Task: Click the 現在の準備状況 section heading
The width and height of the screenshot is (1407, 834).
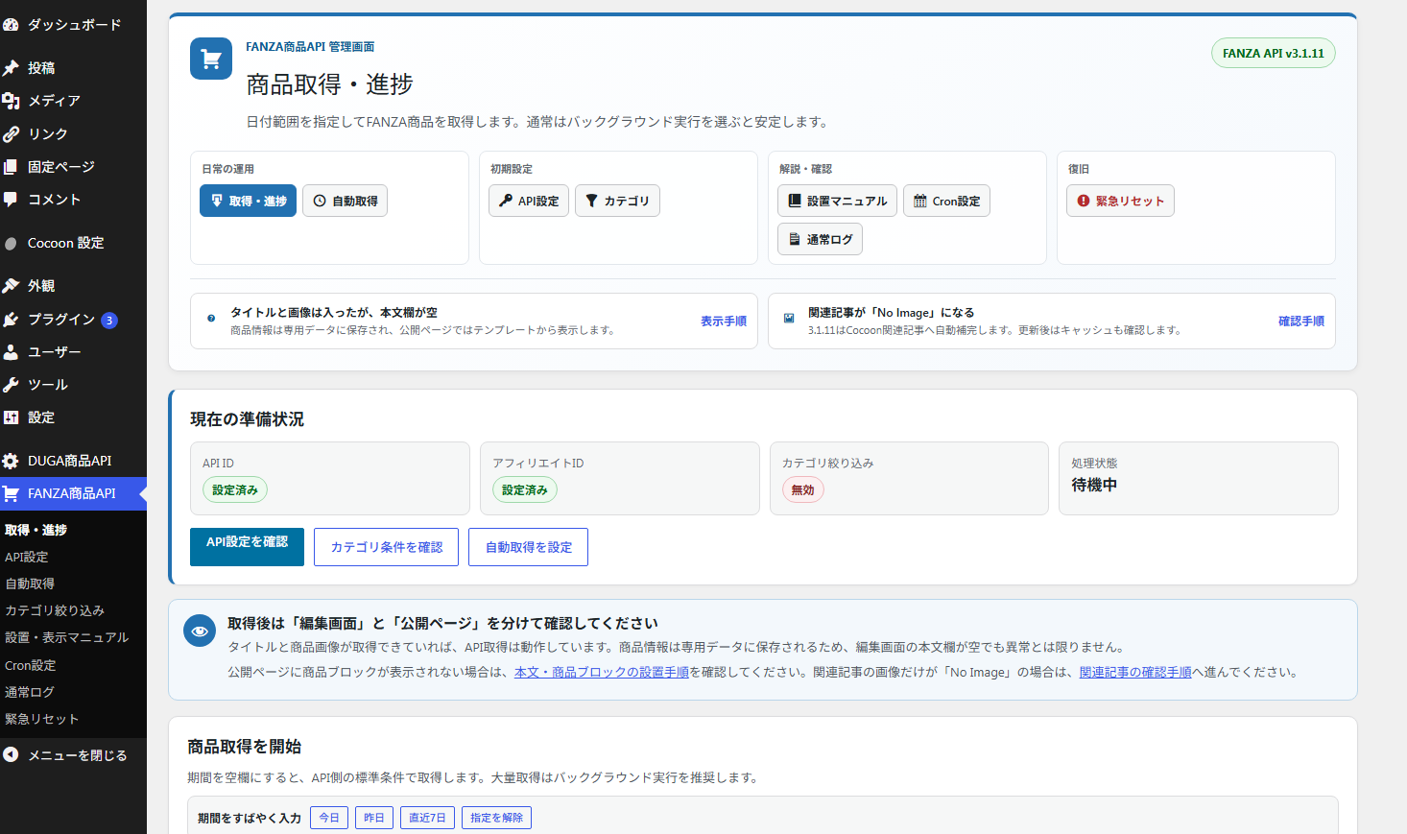Action: (x=247, y=418)
